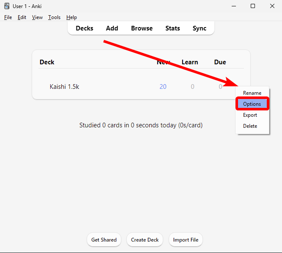Show the Stats screen
This screenshot has height=253, width=282.
tap(172, 28)
